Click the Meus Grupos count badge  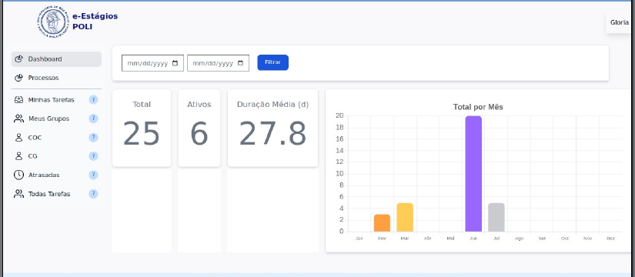click(x=93, y=118)
